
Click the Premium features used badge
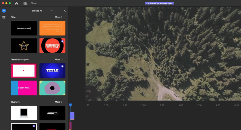159,3
